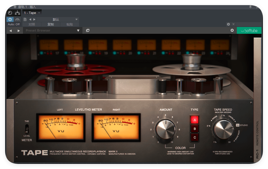The image size is (268, 169).
Task: Click the TAPE logo text
Action: pos(35,153)
